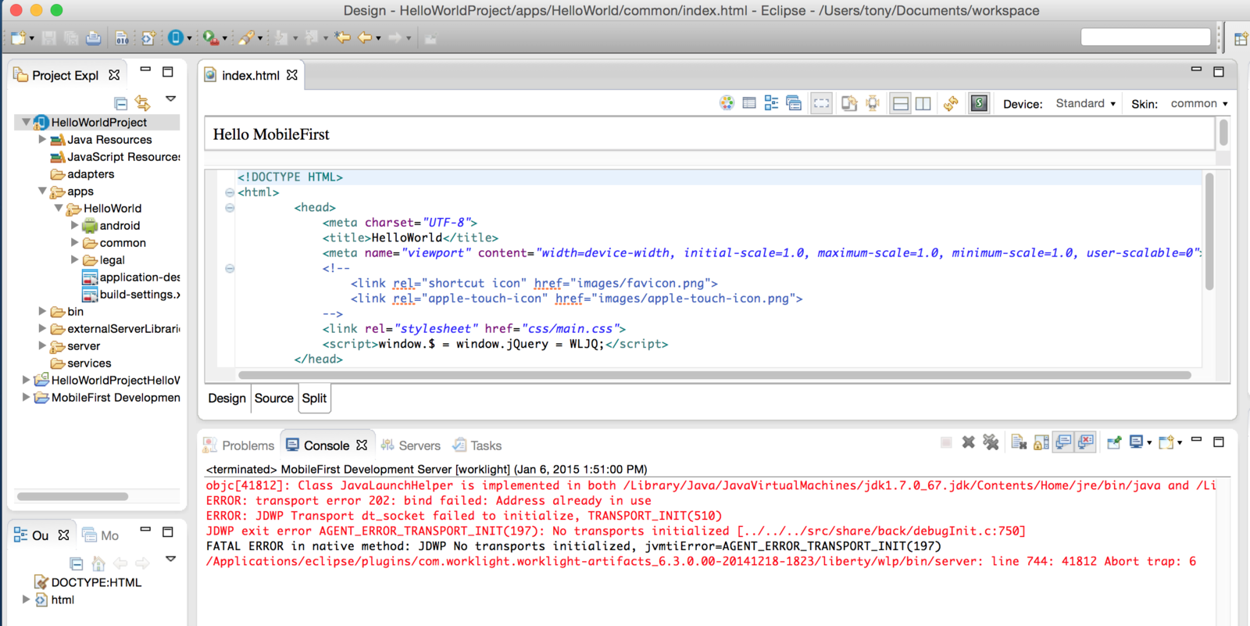1250x626 pixels.
Task: Open the Perspective icon at top right
Action: 1241,38
